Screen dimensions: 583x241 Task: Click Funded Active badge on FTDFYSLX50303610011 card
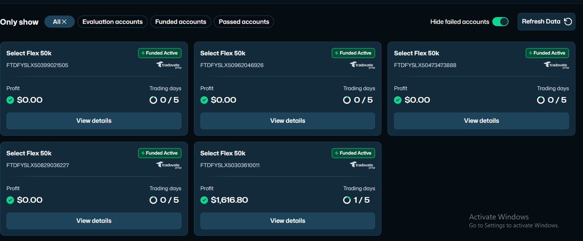click(353, 153)
